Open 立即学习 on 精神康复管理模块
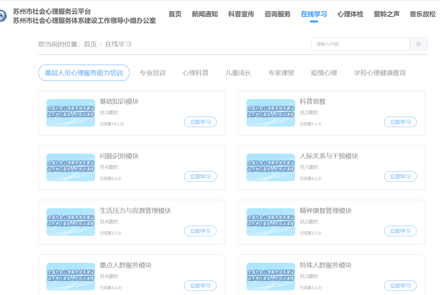The width and height of the screenshot is (440, 295). pos(400,231)
